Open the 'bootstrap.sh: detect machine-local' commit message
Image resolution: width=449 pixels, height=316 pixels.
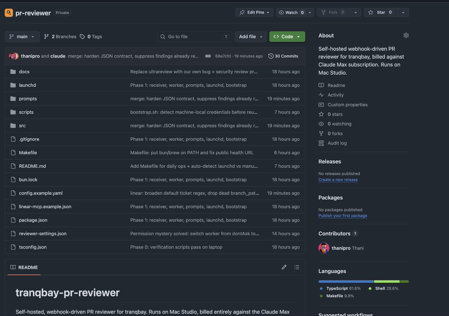pos(194,112)
